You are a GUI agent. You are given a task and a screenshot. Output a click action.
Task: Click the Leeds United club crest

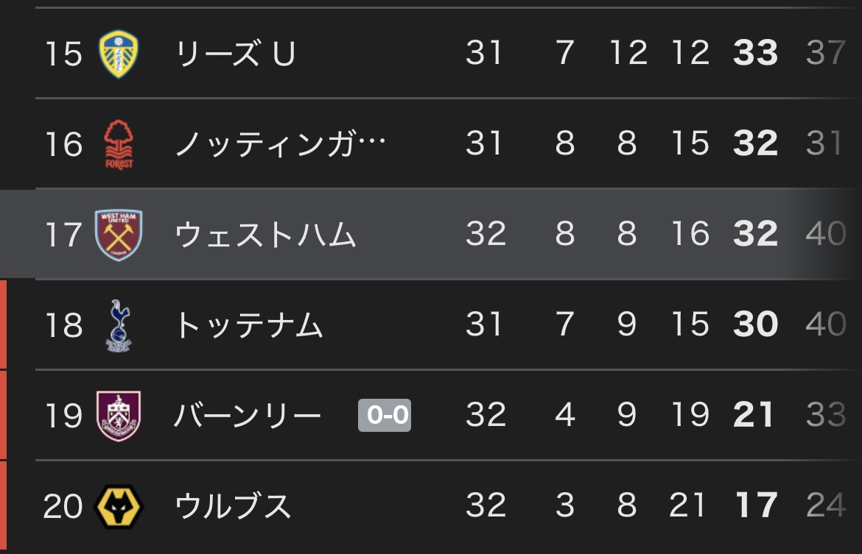(119, 54)
